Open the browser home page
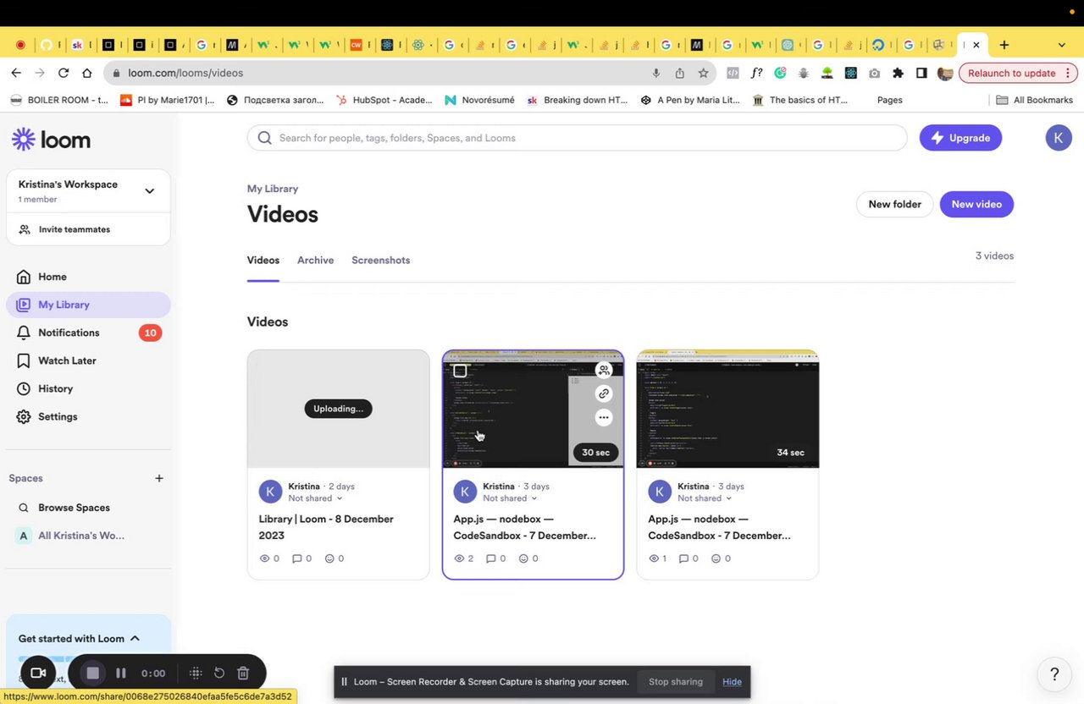 click(x=87, y=73)
